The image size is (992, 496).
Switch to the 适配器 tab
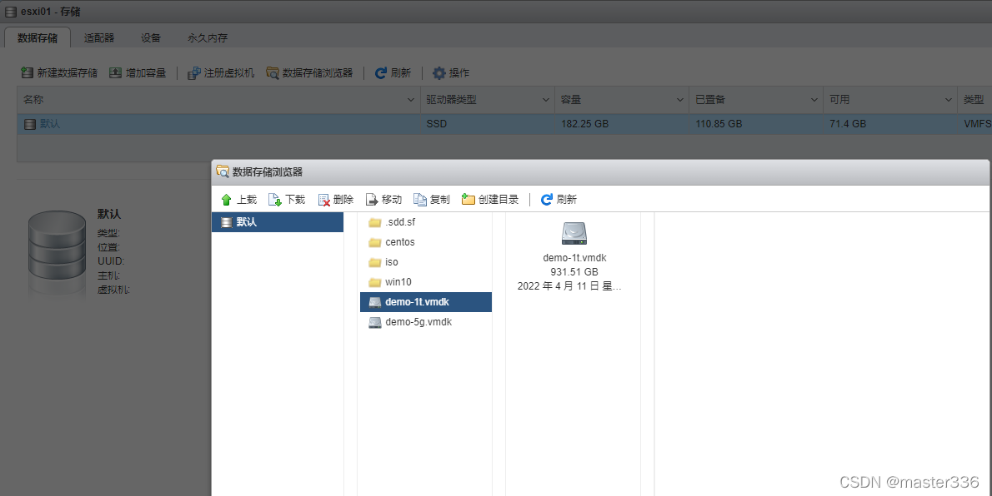[x=99, y=38]
